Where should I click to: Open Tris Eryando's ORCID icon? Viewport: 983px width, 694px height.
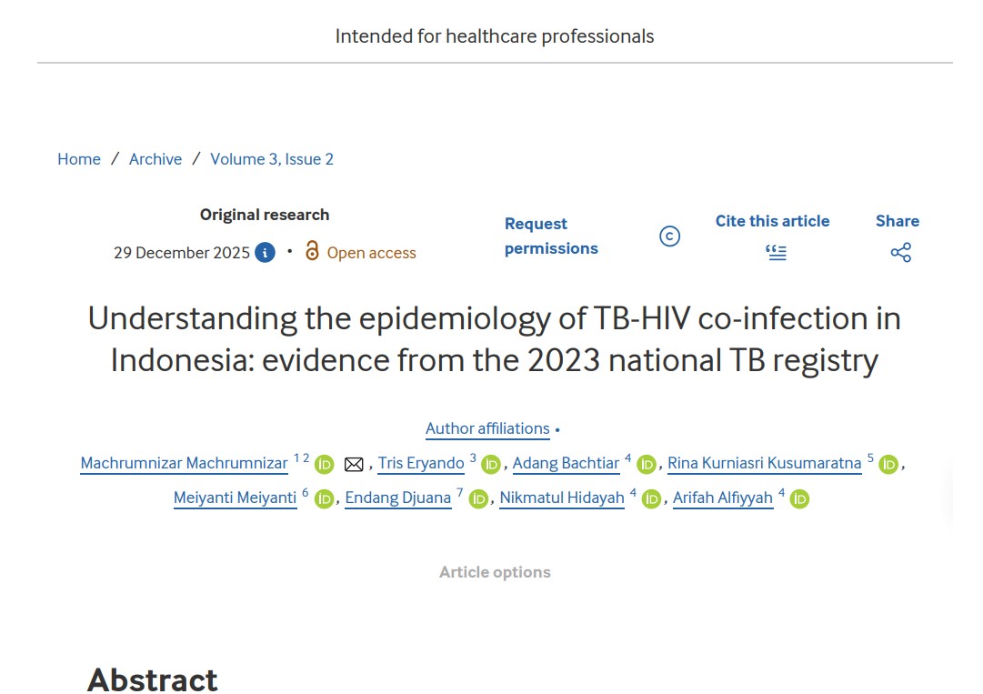(x=491, y=465)
